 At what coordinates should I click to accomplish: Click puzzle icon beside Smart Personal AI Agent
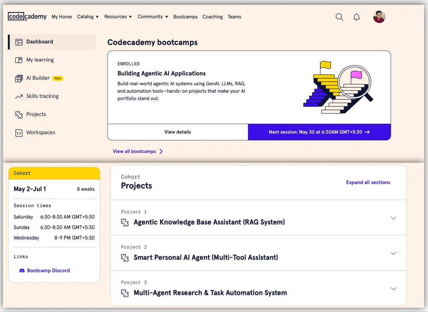point(125,257)
